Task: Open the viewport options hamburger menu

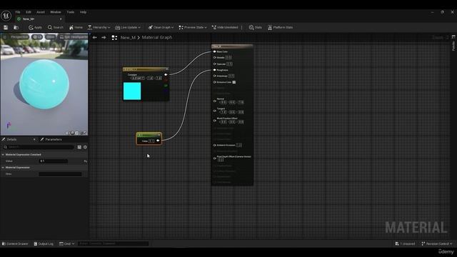Action: pyautogui.click(x=4, y=37)
